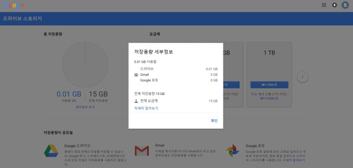353x168 pixels.
Task: Click the 전체 저장용량 15 GB text
Action: 149,94
